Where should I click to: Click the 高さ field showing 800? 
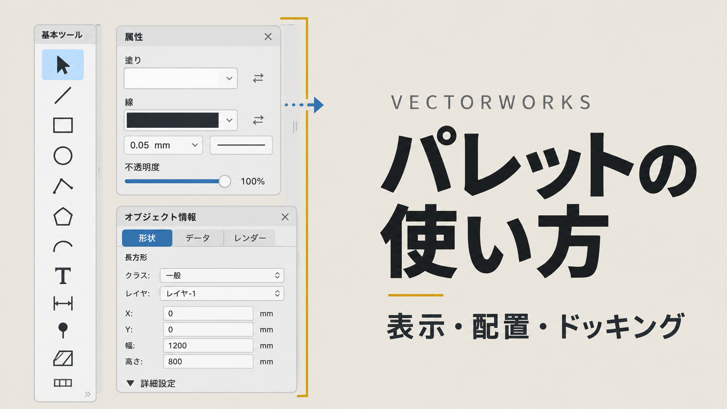[208, 362]
